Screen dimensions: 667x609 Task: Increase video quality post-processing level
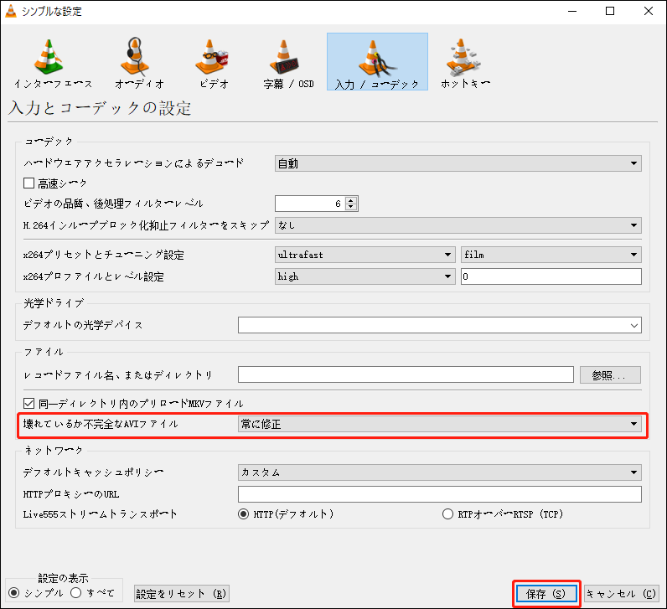click(351, 200)
